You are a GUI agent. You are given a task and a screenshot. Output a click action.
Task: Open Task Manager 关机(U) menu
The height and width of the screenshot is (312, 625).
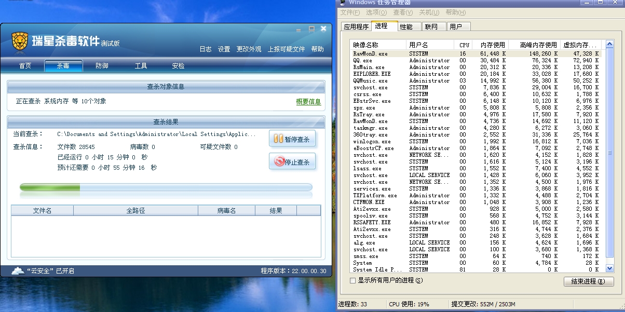click(x=429, y=12)
